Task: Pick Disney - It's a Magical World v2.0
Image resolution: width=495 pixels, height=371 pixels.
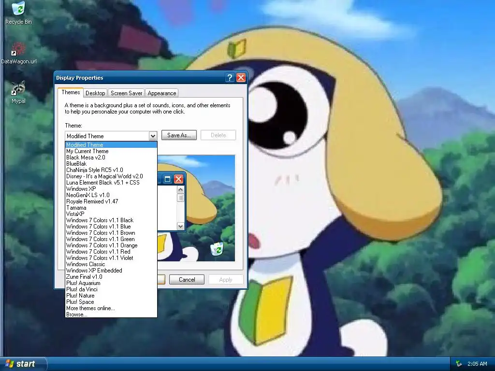Action: pos(111,176)
